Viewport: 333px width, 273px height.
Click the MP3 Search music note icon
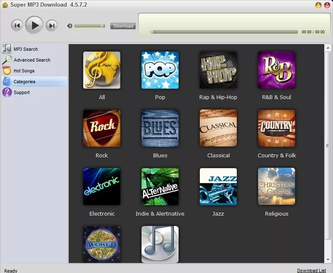pyautogui.click(x=7, y=49)
